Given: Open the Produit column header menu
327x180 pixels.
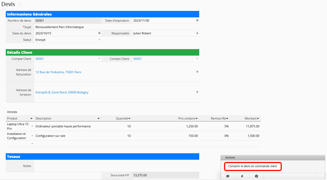Looking at the screenshot, I should [x=31, y=119].
